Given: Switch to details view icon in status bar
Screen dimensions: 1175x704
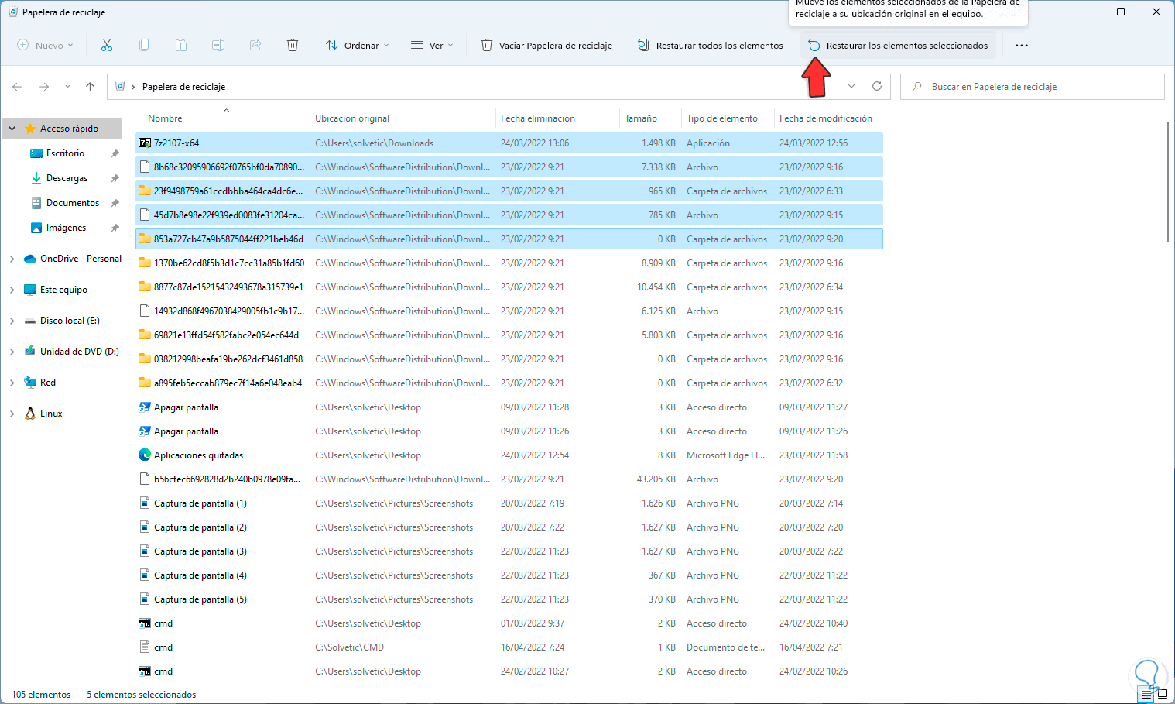Looking at the screenshot, I should [1146, 695].
